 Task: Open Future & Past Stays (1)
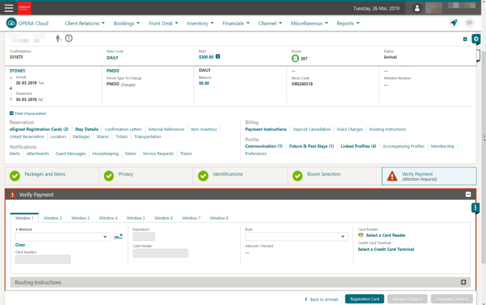312,146
